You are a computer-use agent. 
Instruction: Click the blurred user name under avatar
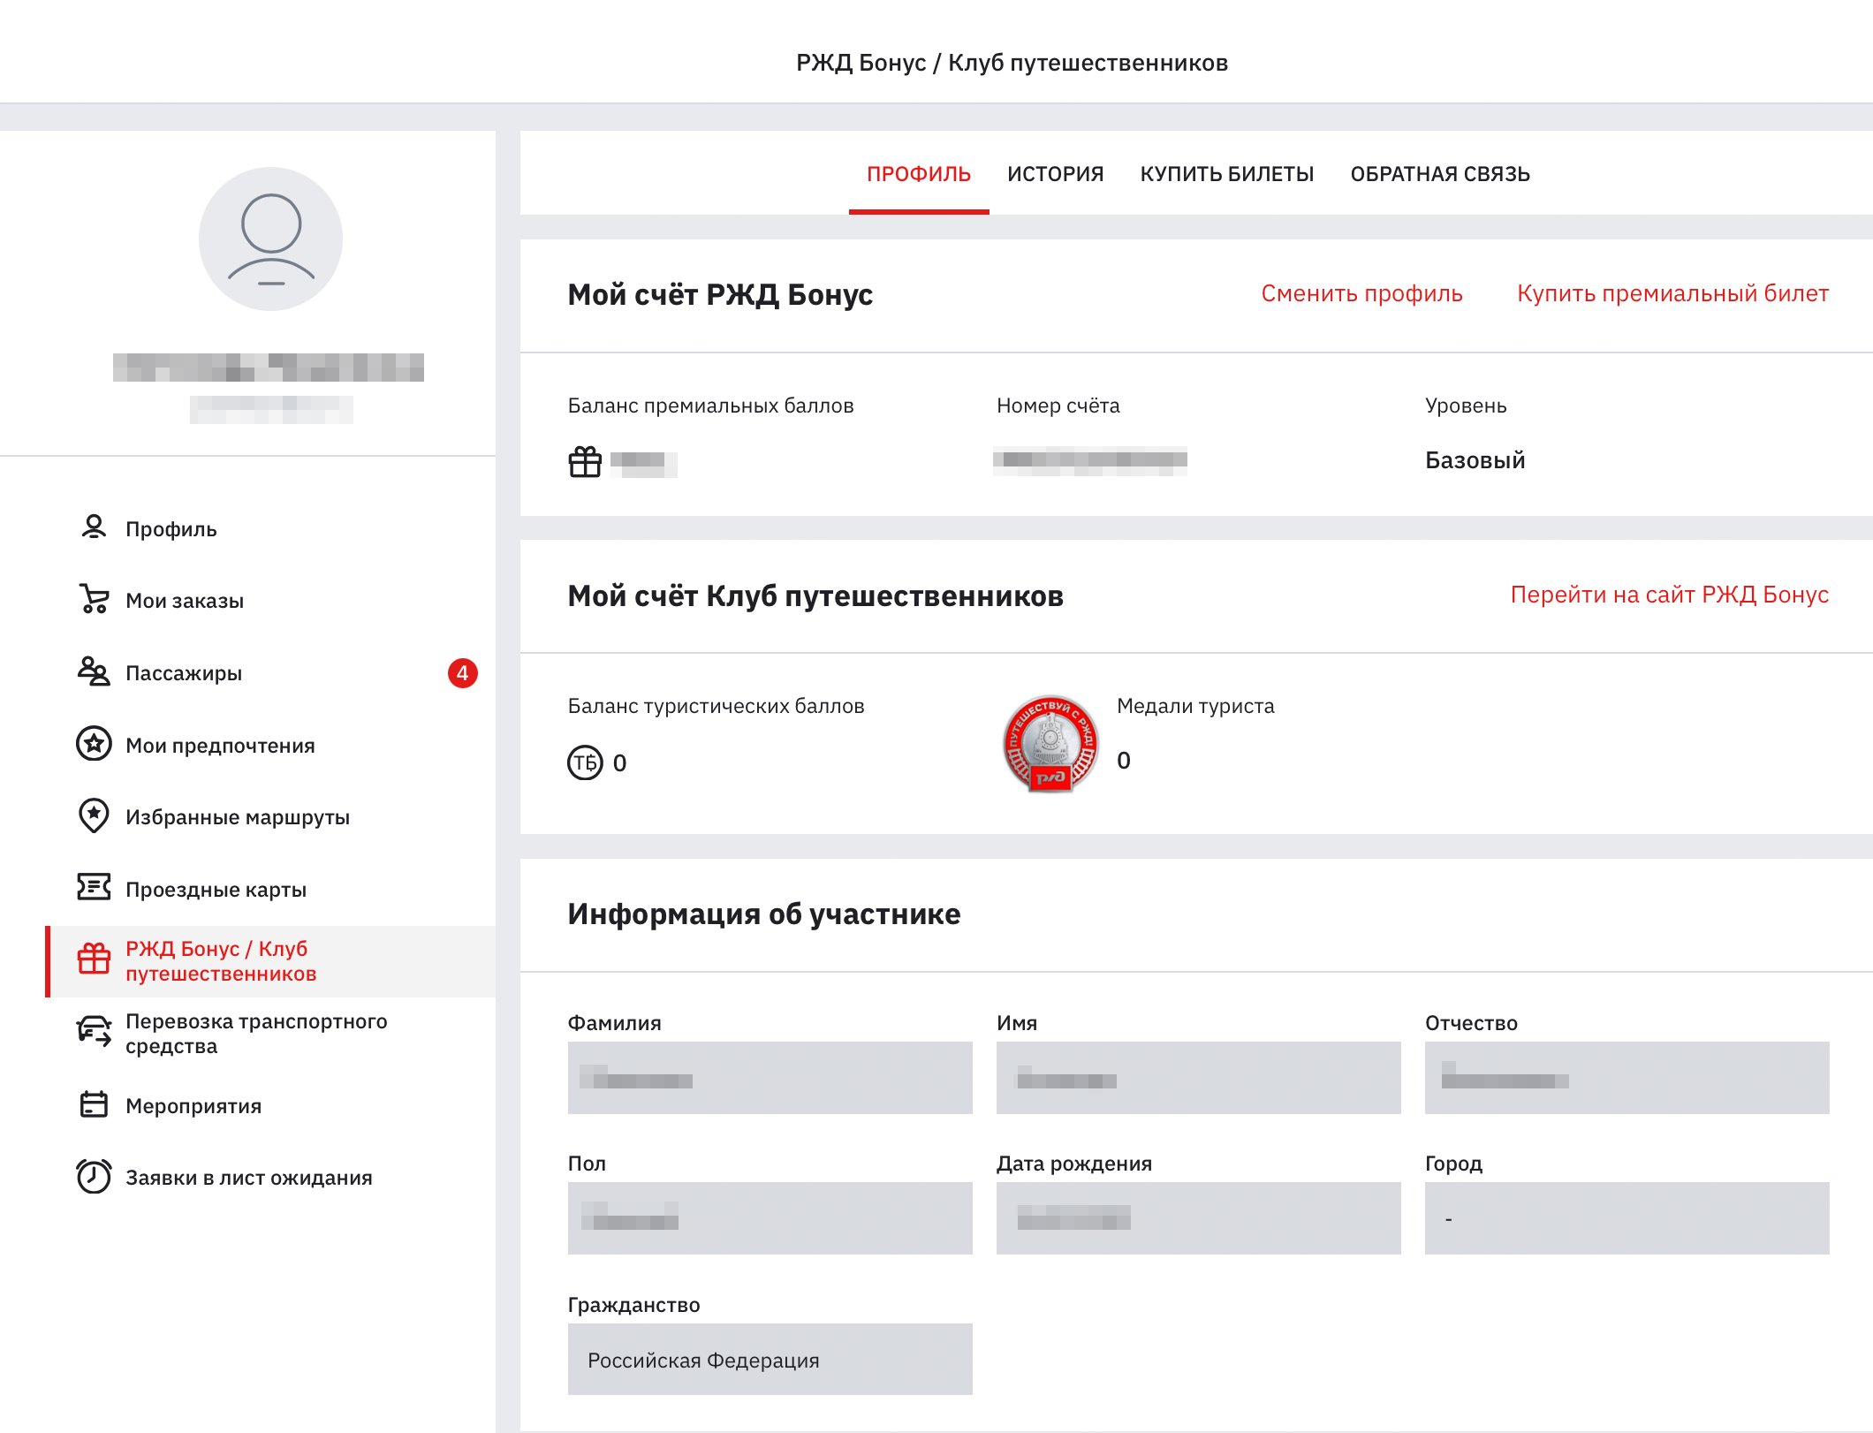[269, 368]
